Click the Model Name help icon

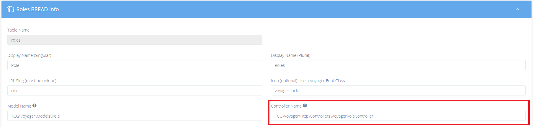(35, 105)
